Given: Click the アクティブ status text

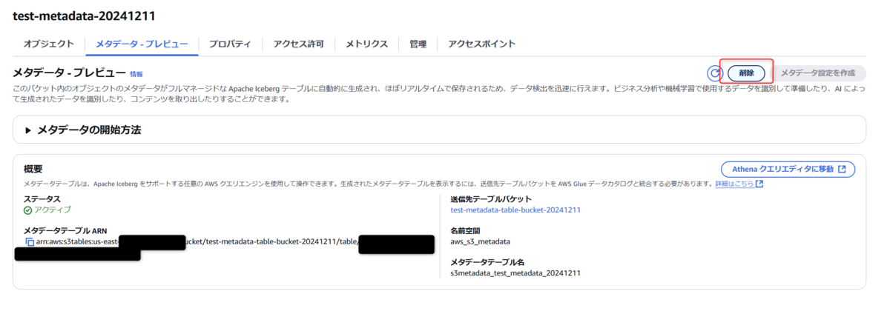Looking at the screenshot, I should point(53,210).
